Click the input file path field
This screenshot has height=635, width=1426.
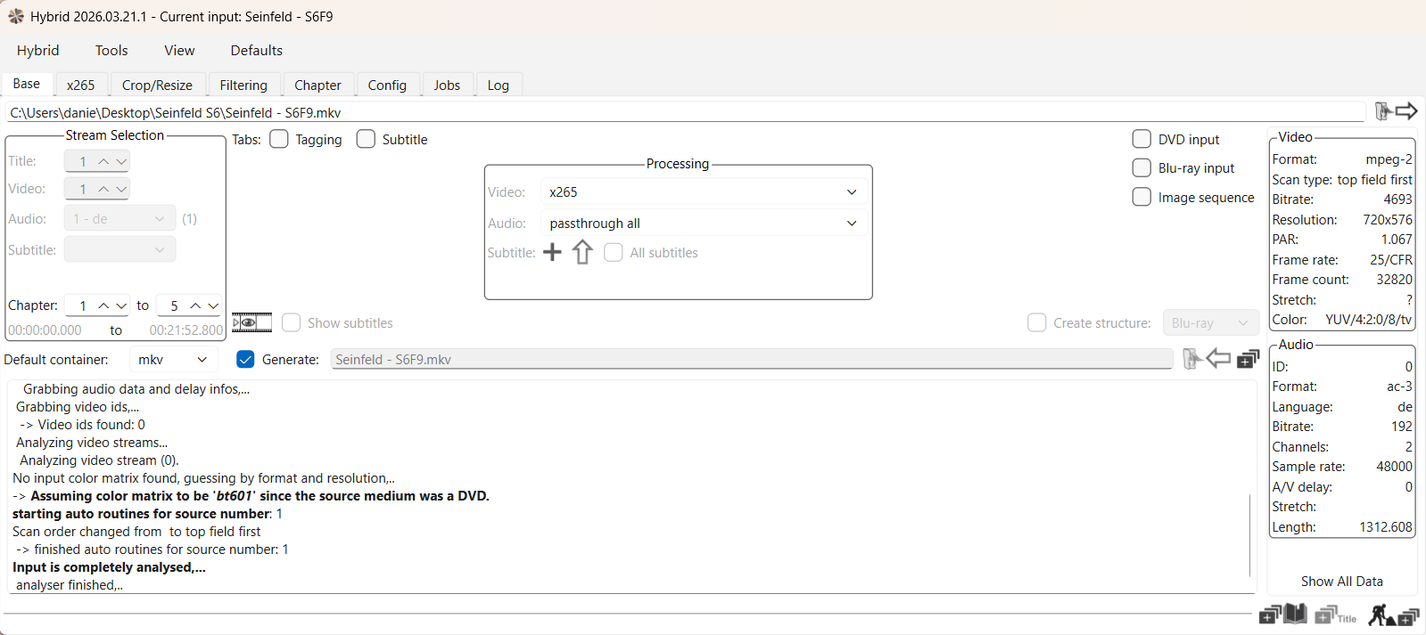click(x=685, y=112)
